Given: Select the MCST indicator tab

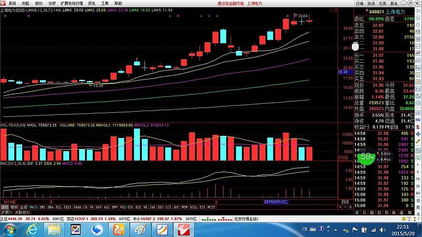Looking at the screenshot, I should pyautogui.click(x=212, y=207).
